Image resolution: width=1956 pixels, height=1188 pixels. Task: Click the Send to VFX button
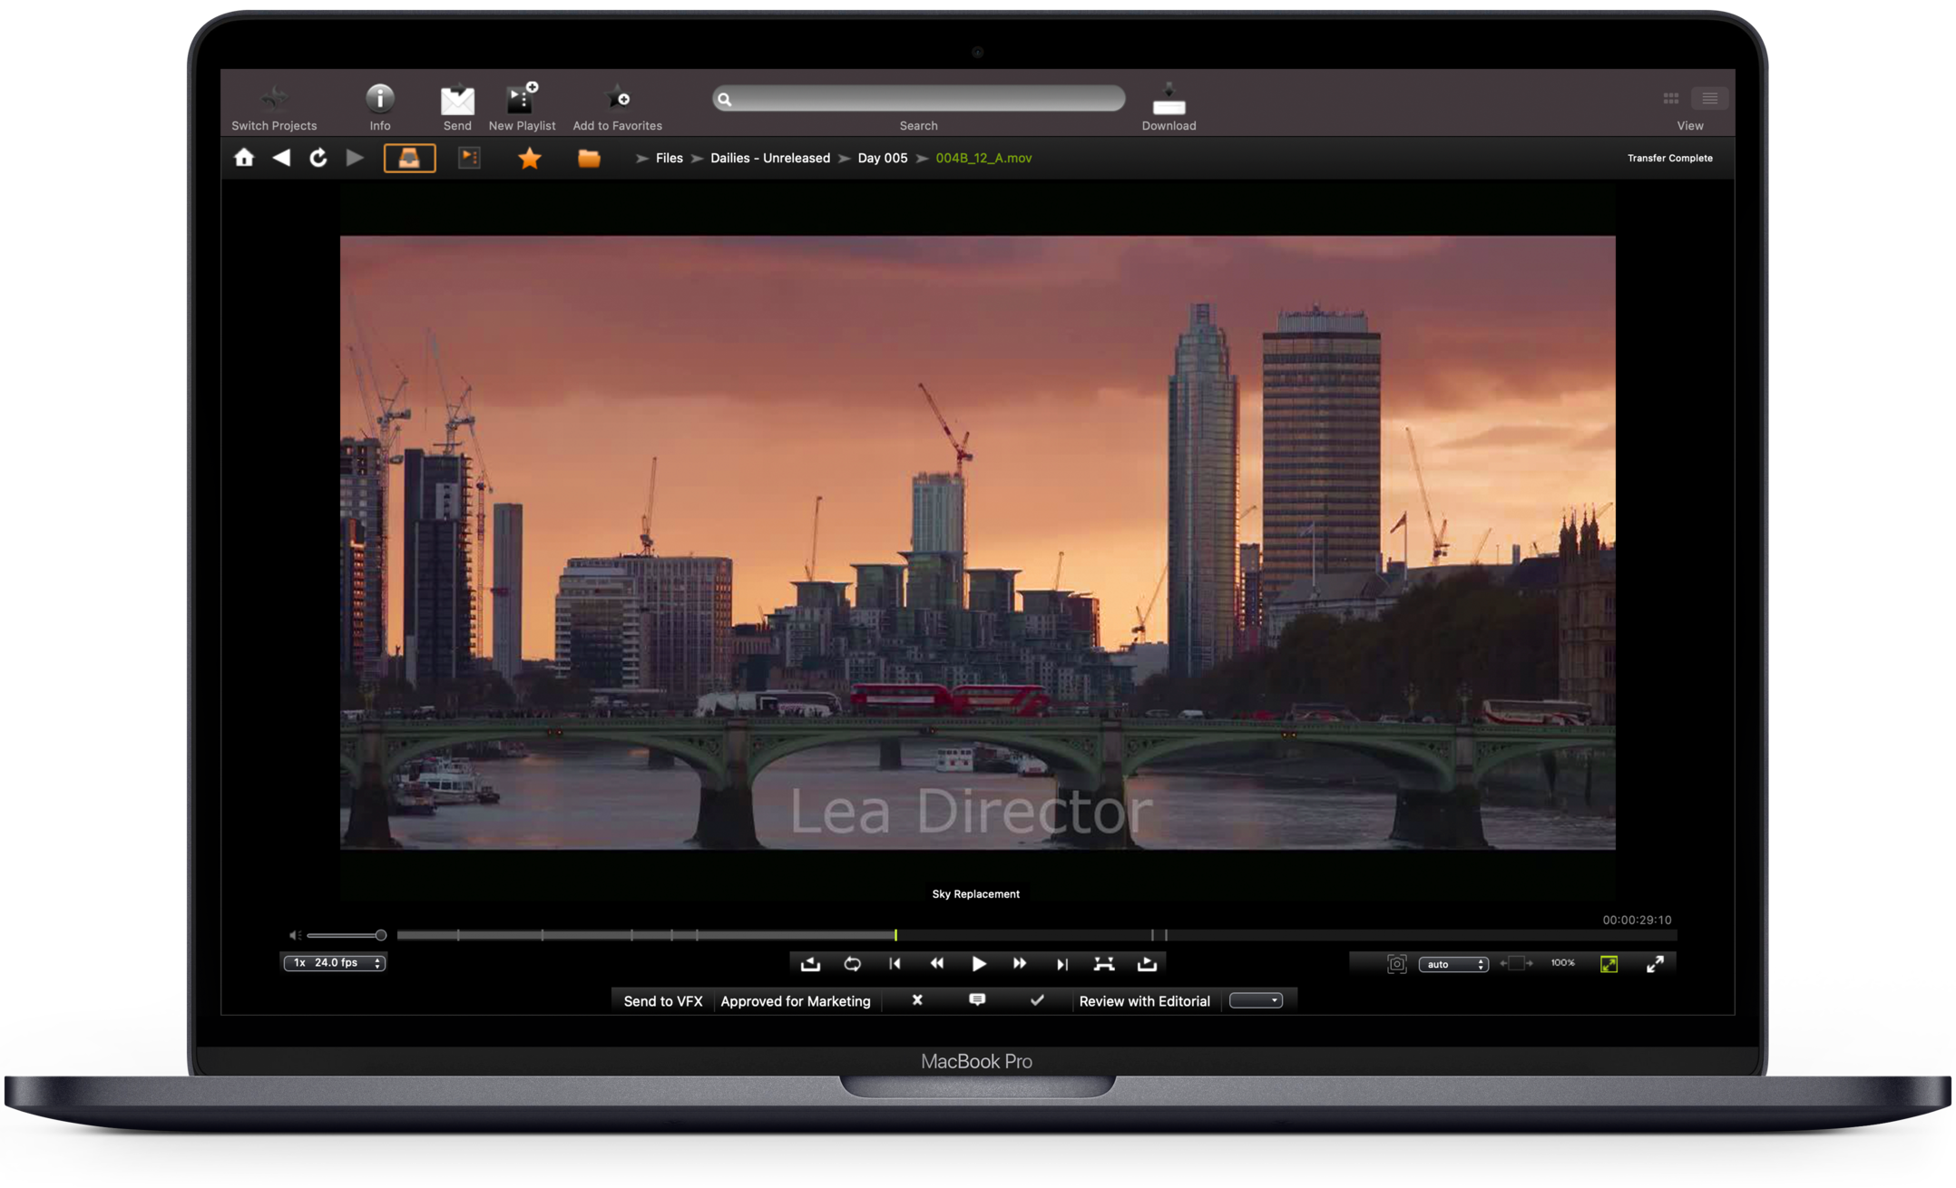(663, 1001)
